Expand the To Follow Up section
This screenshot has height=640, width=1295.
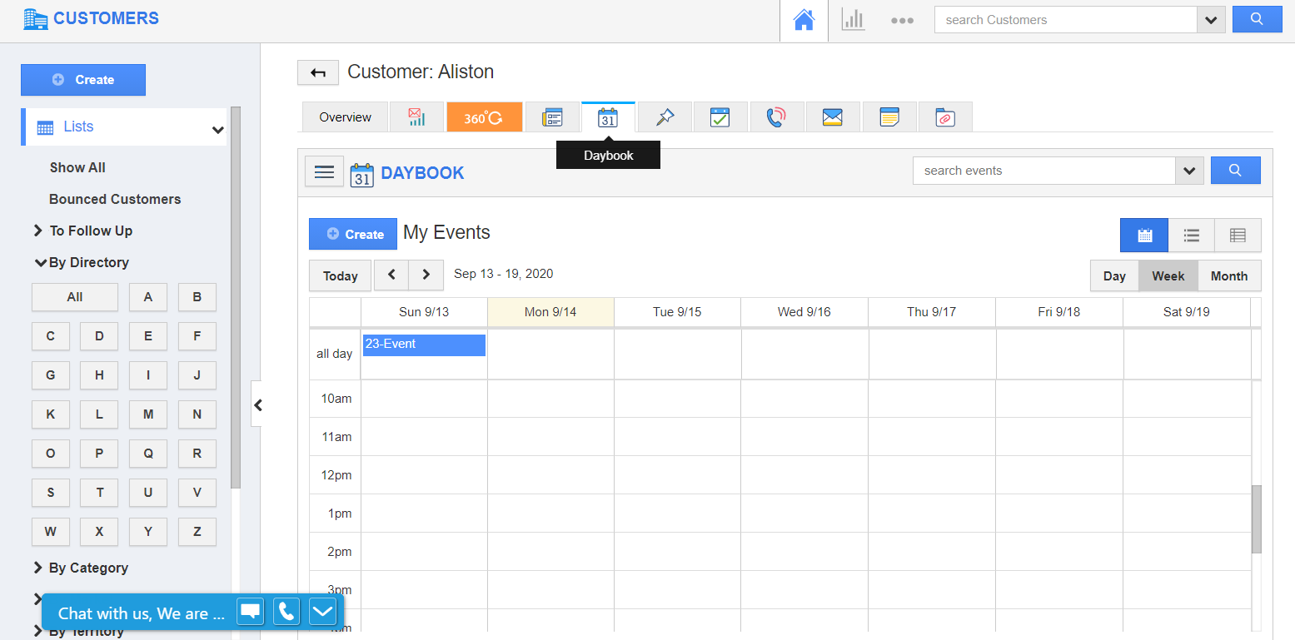[90, 231]
